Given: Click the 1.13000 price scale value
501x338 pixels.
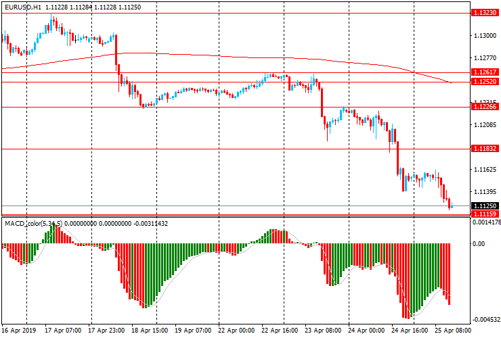Looking at the screenshot, I should pos(483,35).
